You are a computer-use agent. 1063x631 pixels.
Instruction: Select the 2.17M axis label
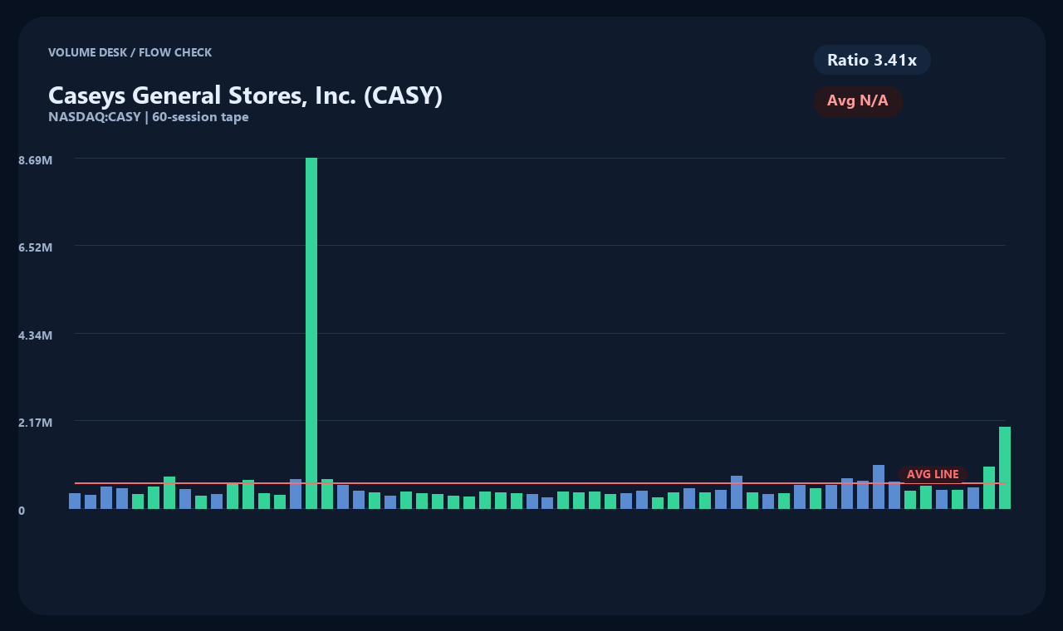tap(35, 423)
